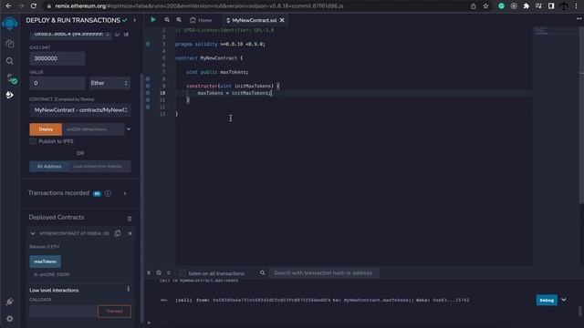Image resolution: width=584 pixels, height=328 pixels.
Task: Clear deployed contracts with trash icon
Action: (130, 219)
